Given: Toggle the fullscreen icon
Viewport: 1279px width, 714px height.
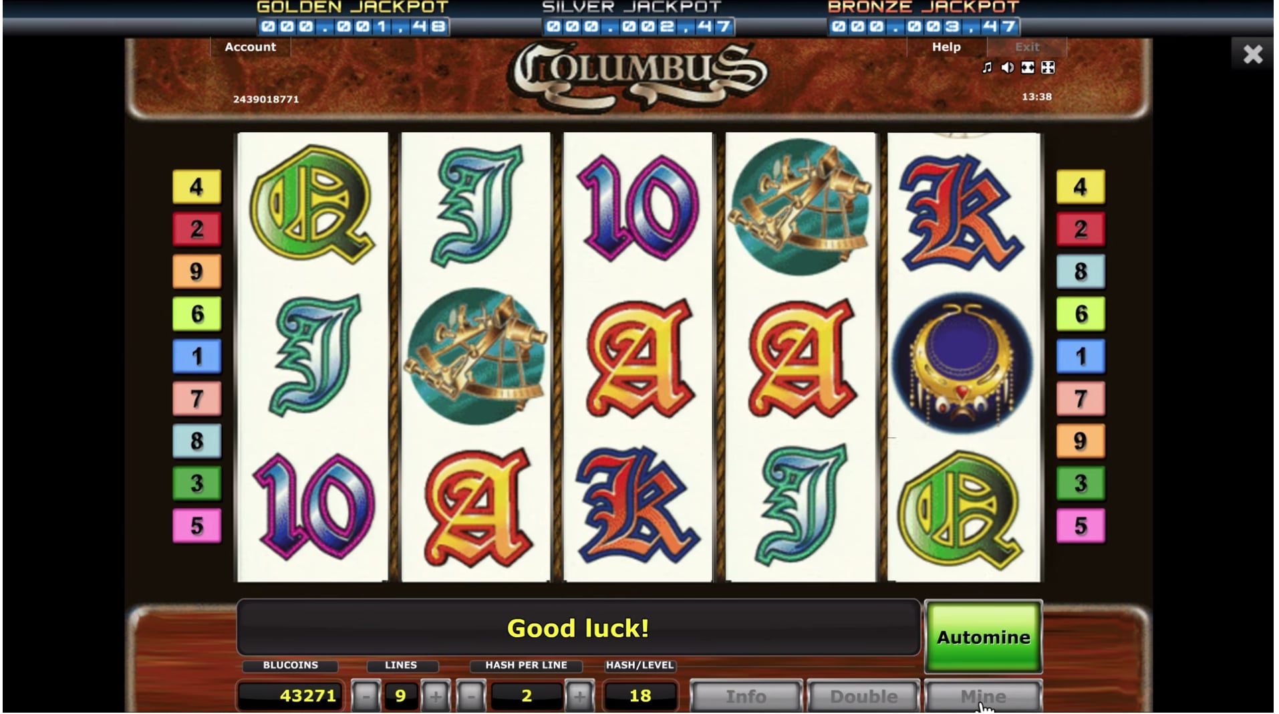Looking at the screenshot, I should point(1028,68).
